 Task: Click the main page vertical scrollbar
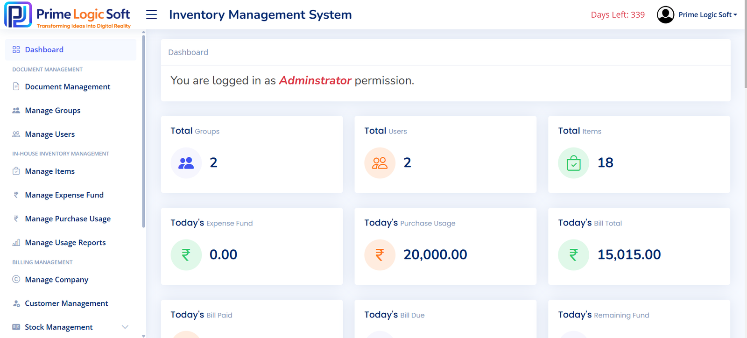pyautogui.click(x=746, y=44)
